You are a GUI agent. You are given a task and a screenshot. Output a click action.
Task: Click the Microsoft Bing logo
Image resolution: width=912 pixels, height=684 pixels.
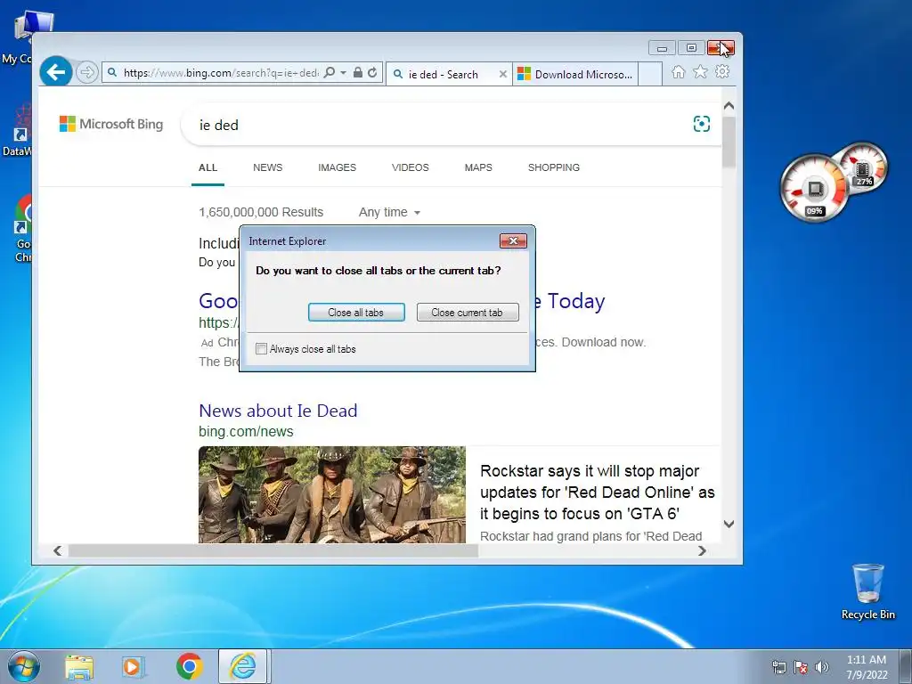click(111, 124)
